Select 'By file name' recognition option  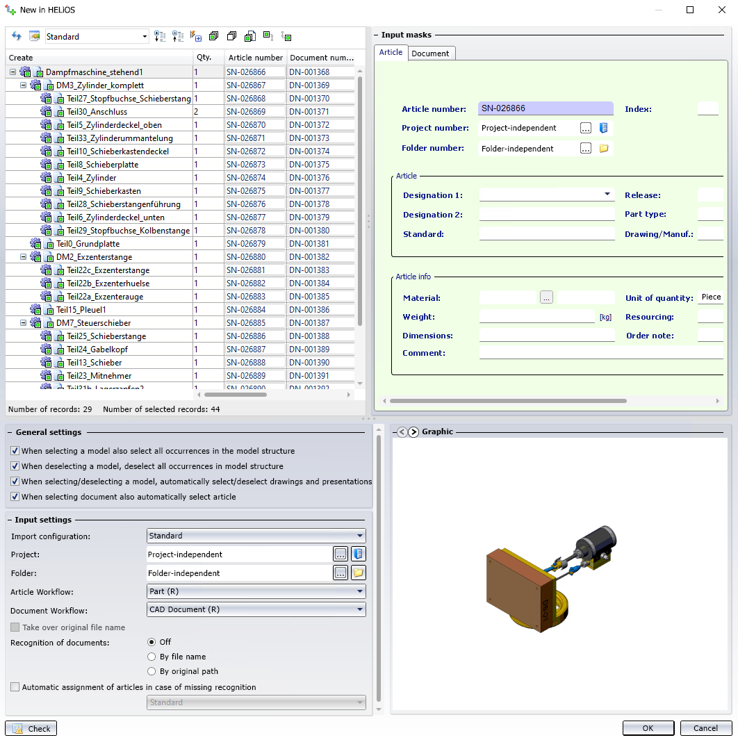click(x=151, y=657)
